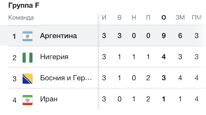
Task: Open the Нигерия team link
Action: coord(54,57)
